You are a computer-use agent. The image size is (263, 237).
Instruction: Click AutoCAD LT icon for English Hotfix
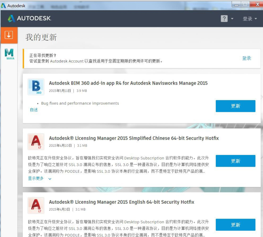pos(36,206)
